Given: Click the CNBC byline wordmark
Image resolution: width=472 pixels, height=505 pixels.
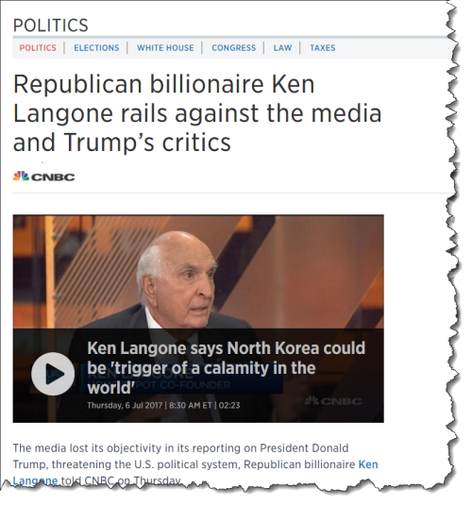Looking at the screenshot, I should click(x=53, y=177).
